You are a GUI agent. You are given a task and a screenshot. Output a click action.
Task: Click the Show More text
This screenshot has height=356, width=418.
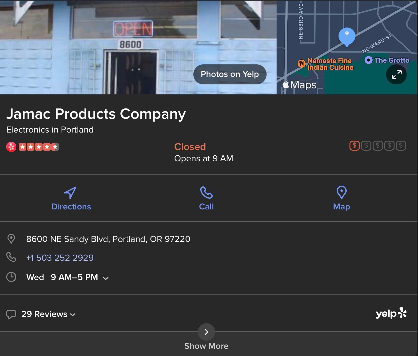pos(206,346)
